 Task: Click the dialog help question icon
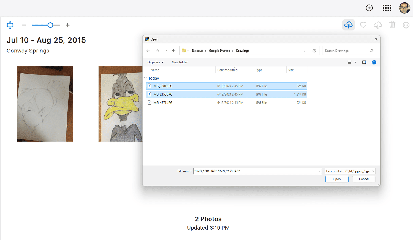pos(374,62)
